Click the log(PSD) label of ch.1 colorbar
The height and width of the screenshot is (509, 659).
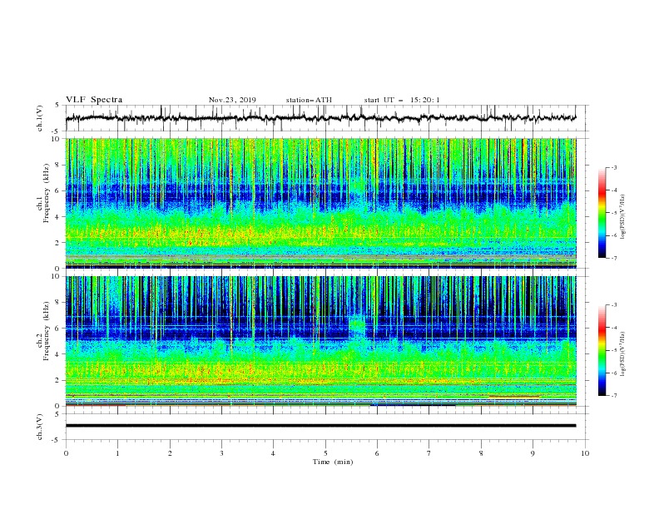(622, 217)
